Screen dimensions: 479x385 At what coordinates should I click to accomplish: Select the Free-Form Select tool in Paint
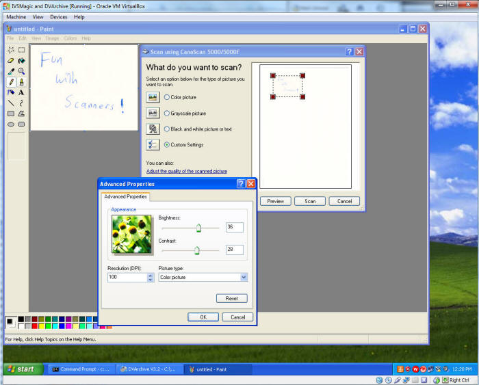tap(11, 50)
